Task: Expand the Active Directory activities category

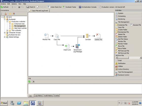Action: [x=128, y=69]
